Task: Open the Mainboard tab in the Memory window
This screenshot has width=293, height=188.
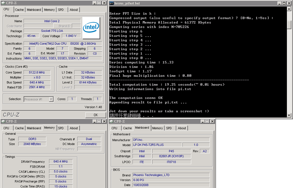Action: [x=34, y=128]
